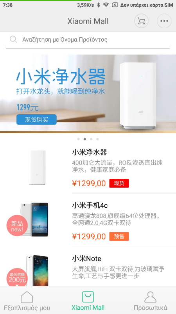Open the three-dots more options menu
Image resolution: width=176 pixels, height=314 pixels.
pos(164,21)
